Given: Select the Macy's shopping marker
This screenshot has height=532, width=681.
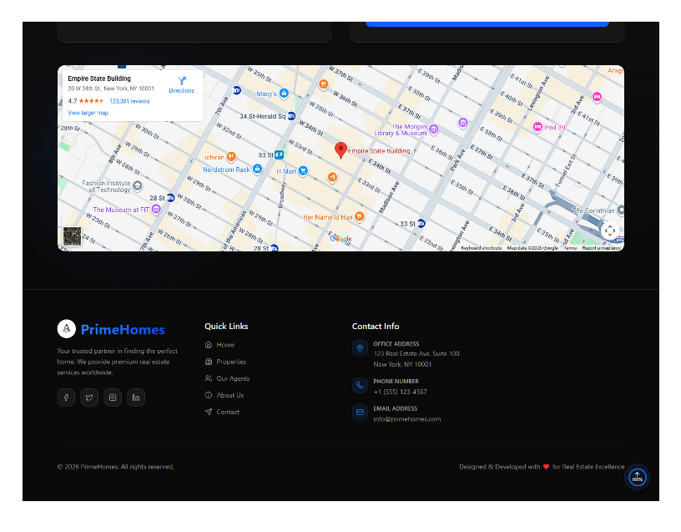Looking at the screenshot, I should point(284,93).
